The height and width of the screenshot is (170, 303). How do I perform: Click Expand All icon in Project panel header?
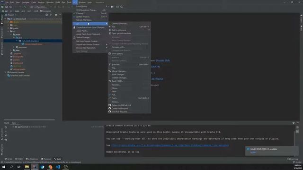[x=51, y=15]
